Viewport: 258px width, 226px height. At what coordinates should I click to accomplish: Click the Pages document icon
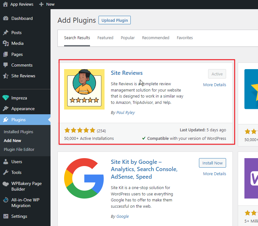6,54
